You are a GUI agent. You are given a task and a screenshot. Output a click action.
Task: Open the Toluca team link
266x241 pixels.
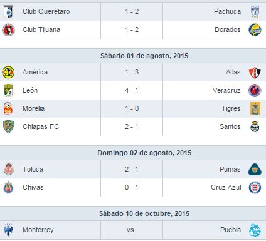click(x=33, y=169)
